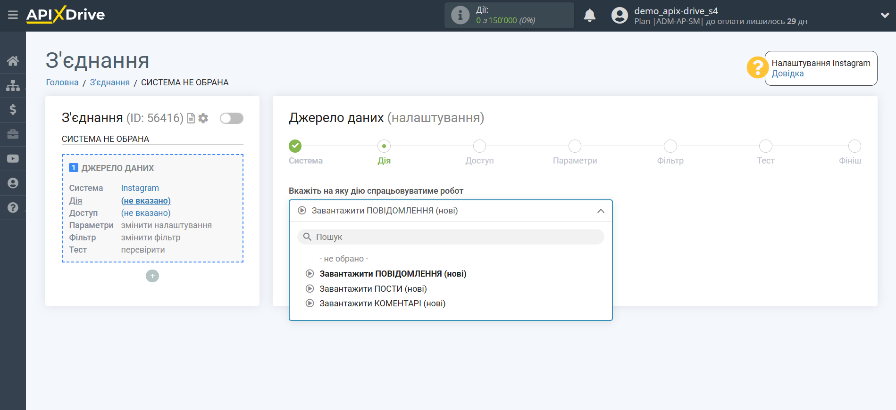Click the home icon in the sidebar
This screenshot has height=410, width=896.
(13, 61)
